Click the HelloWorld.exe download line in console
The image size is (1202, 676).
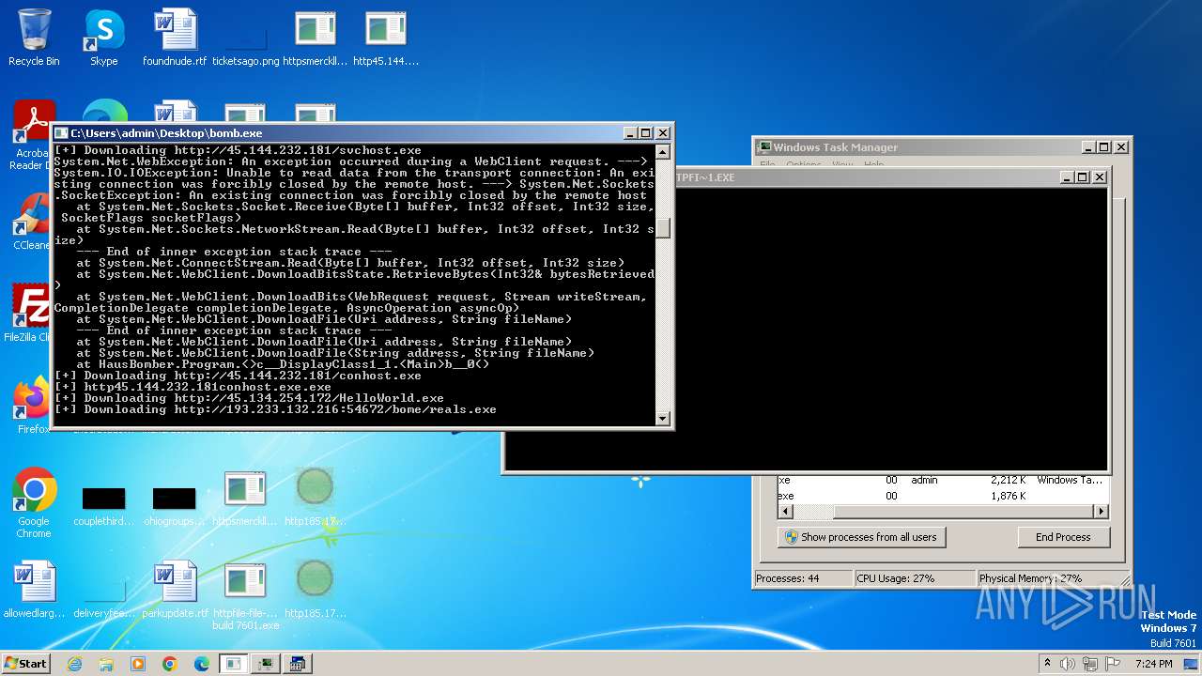point(249,398)
